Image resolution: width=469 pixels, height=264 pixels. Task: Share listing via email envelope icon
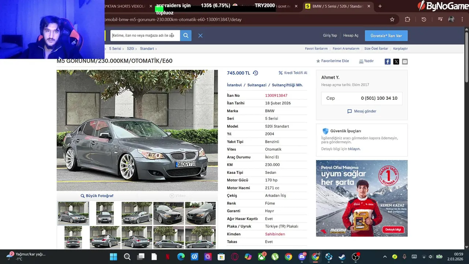(405, 62)
